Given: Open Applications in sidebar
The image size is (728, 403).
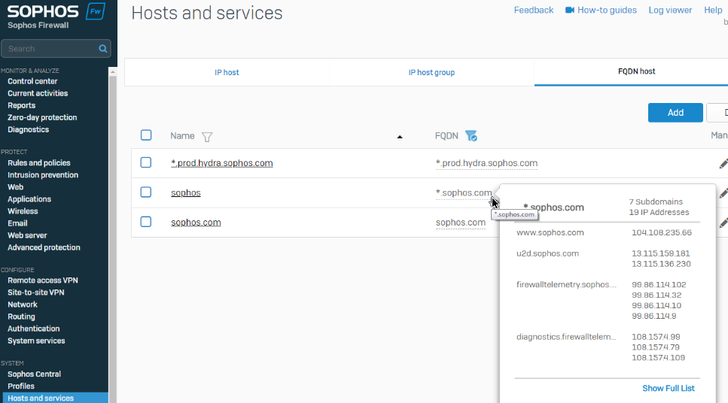Looking at the screenshot, I should (x=29, y=199).
